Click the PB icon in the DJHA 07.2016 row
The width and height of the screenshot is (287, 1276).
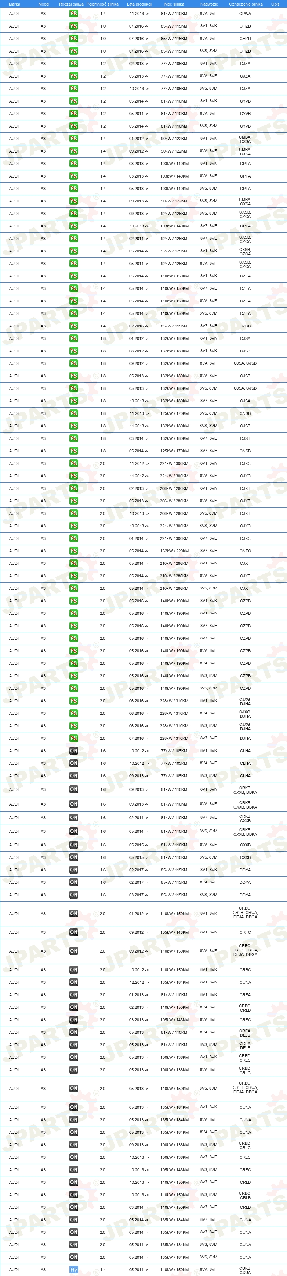pyautogui.click(x=73, y=738)
